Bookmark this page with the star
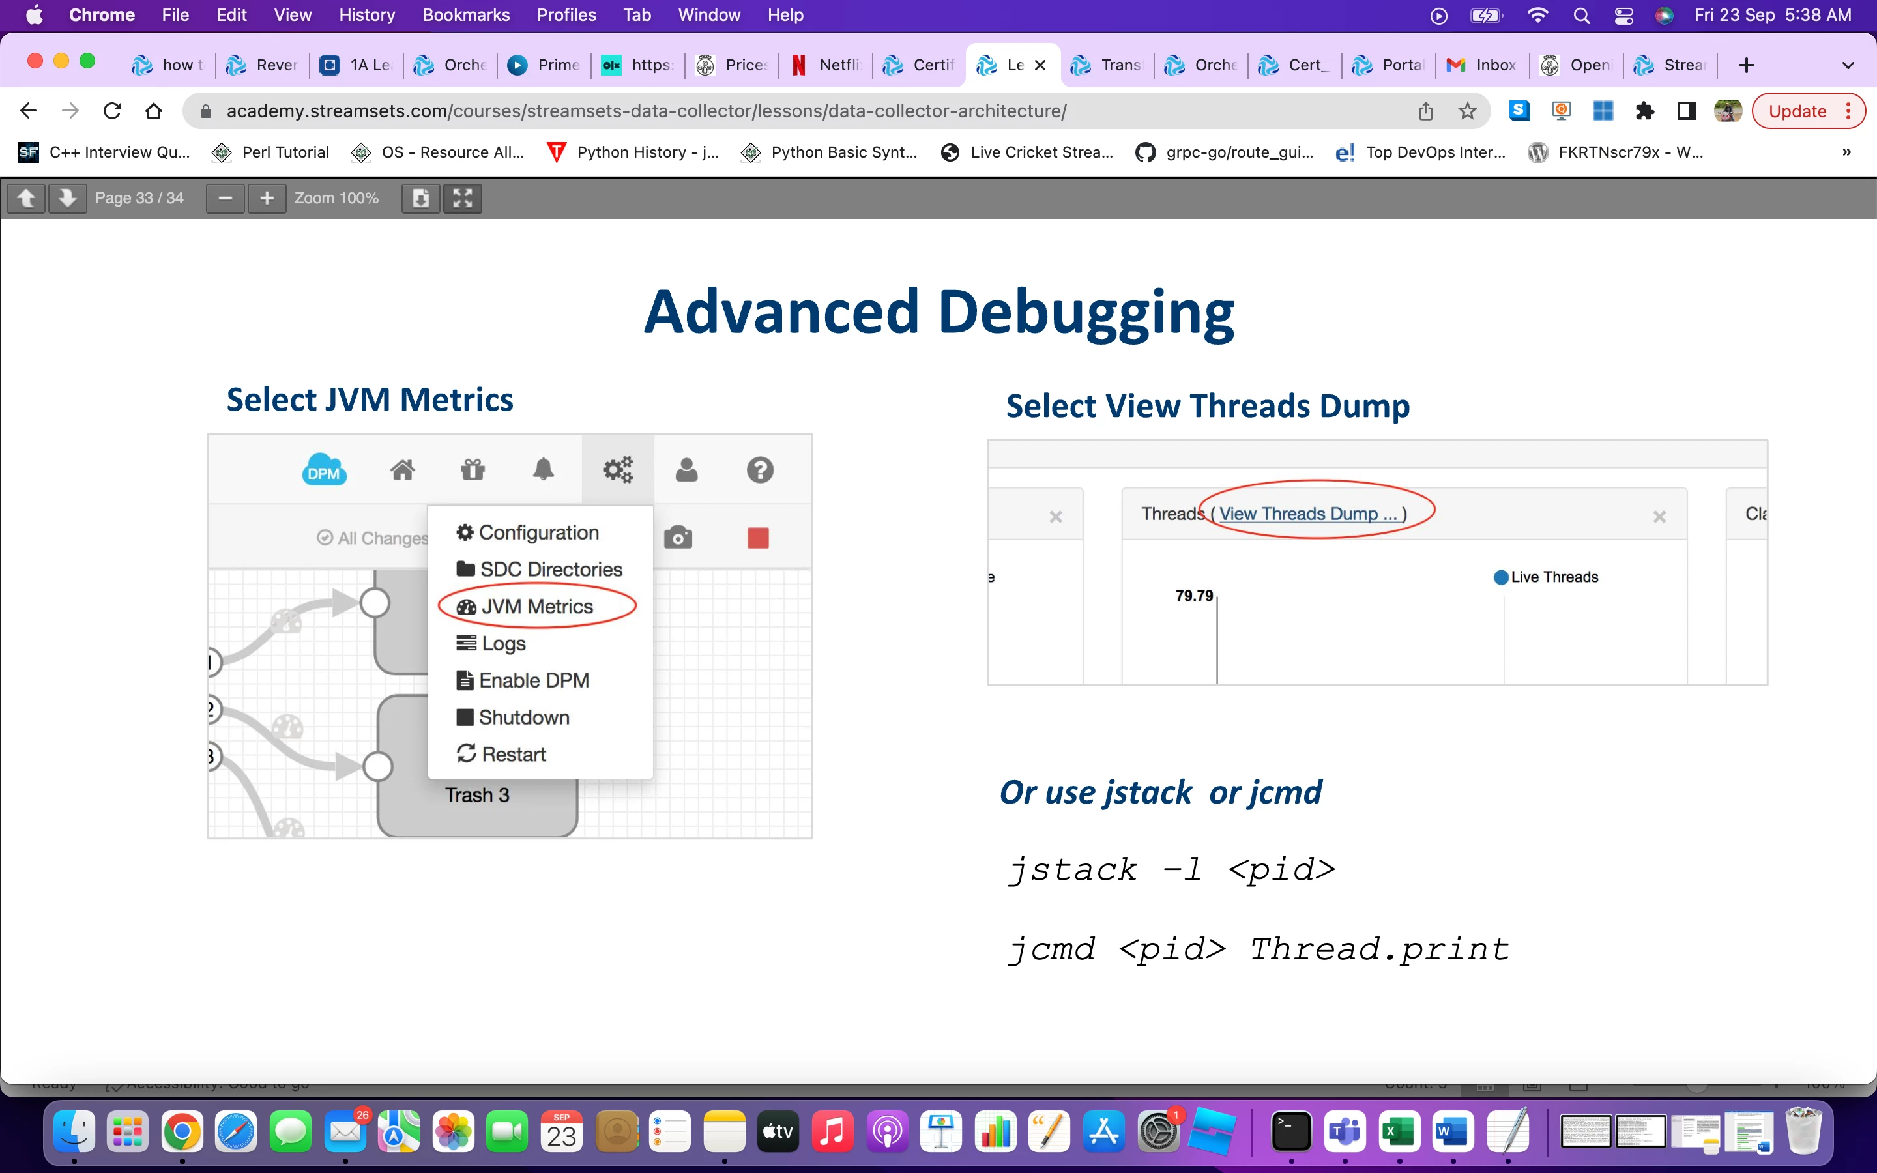Screen dimensions: 1877x1173 pos(1466,110)
